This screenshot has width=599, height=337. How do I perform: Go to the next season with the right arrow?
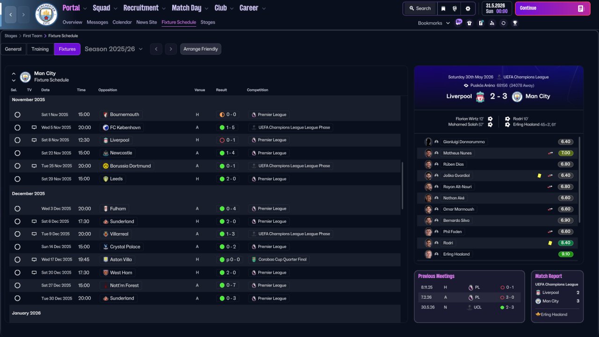171,49
